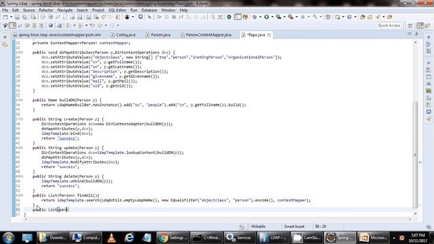Click the green circle toolbar icon
Image resolution: width=434 pixels, height=244 pixels.
click(x=229, y=17)
